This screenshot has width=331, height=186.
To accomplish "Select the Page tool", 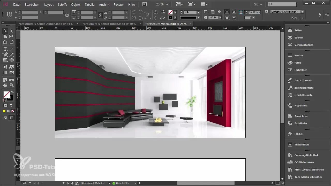I will pyautogui.click(x=5, y=36).
